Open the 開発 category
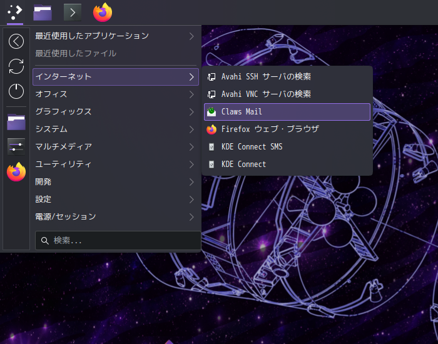The width and height of the screenshot is (438, 344). pyautogui.click(x=115, y=182)
